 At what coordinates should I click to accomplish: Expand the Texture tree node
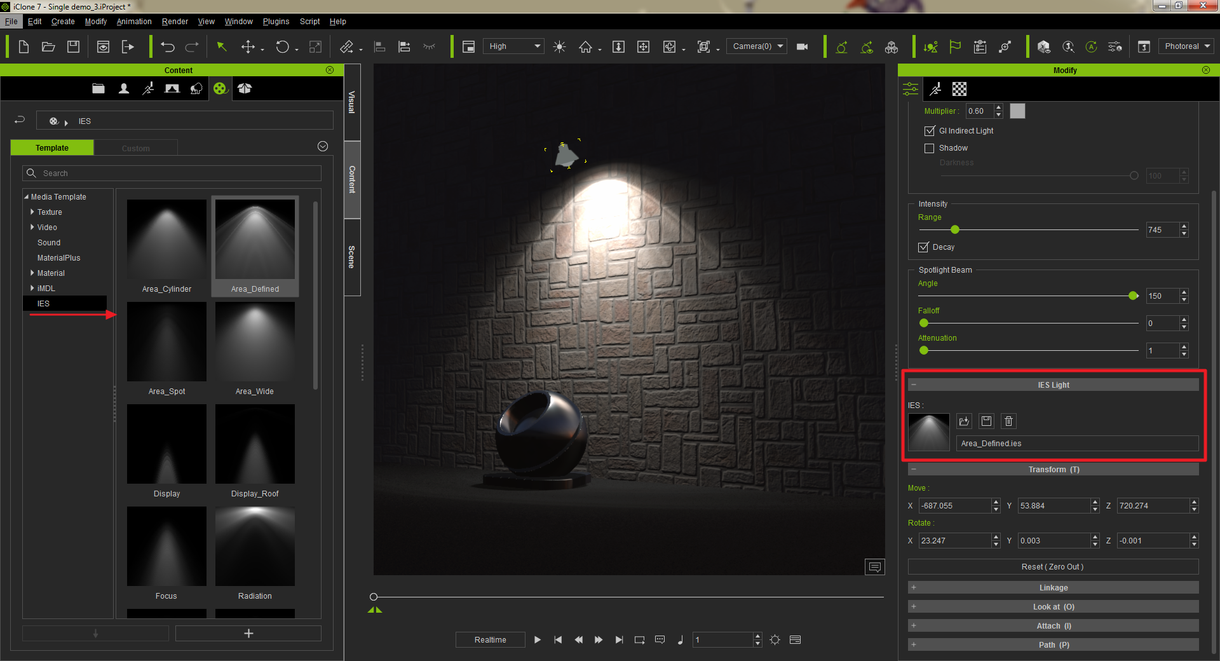(x=32, y=212)
